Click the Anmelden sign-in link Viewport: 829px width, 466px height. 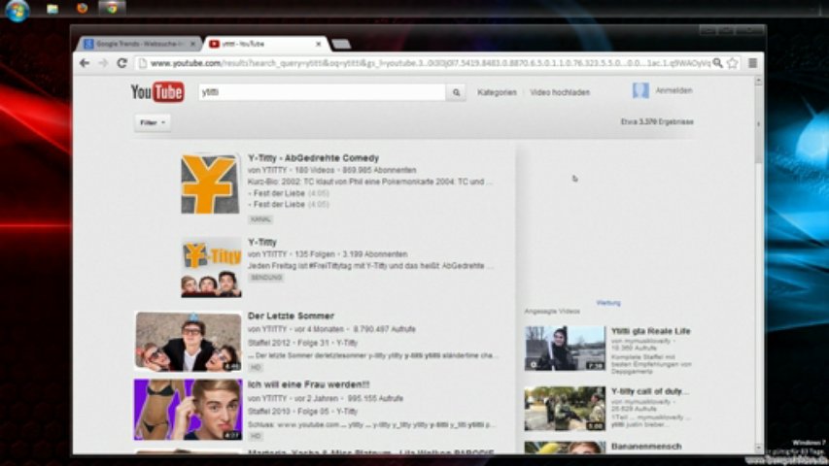pos(674,90)
